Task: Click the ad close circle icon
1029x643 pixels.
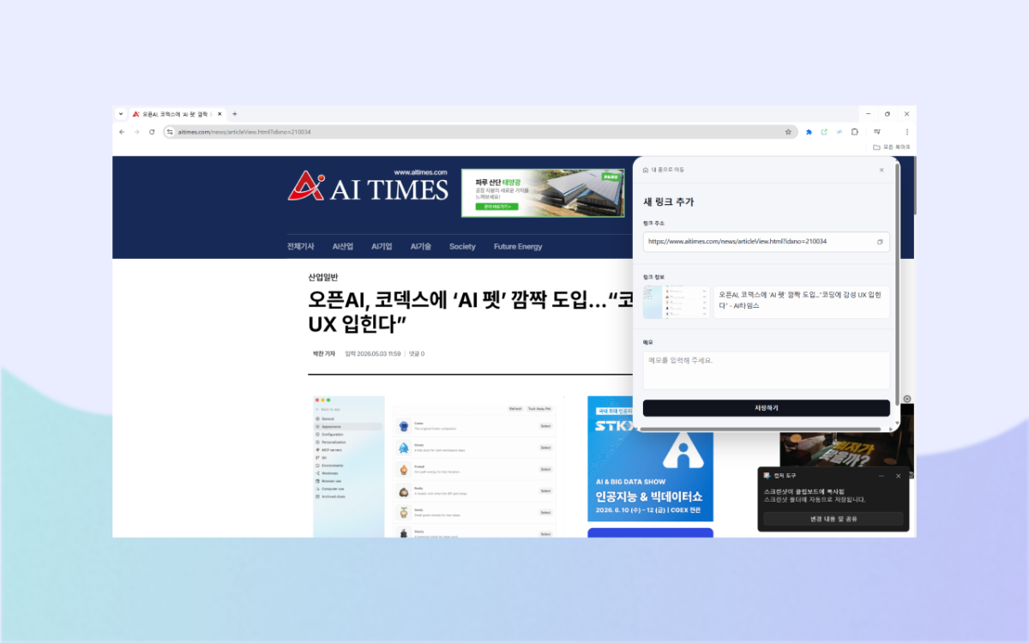Action: 907,399
